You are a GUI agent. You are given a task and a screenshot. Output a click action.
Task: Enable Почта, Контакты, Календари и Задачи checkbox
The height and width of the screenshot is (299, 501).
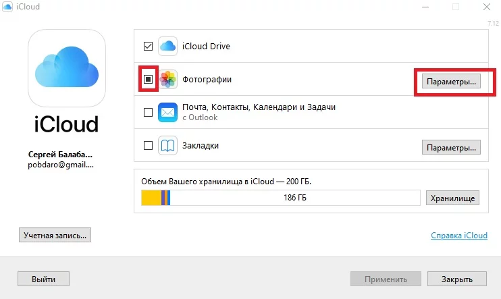[149, 112]
